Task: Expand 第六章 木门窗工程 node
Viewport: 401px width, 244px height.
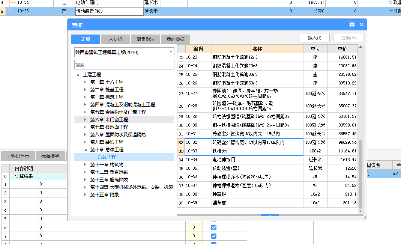Action: (x=85, y=120)
